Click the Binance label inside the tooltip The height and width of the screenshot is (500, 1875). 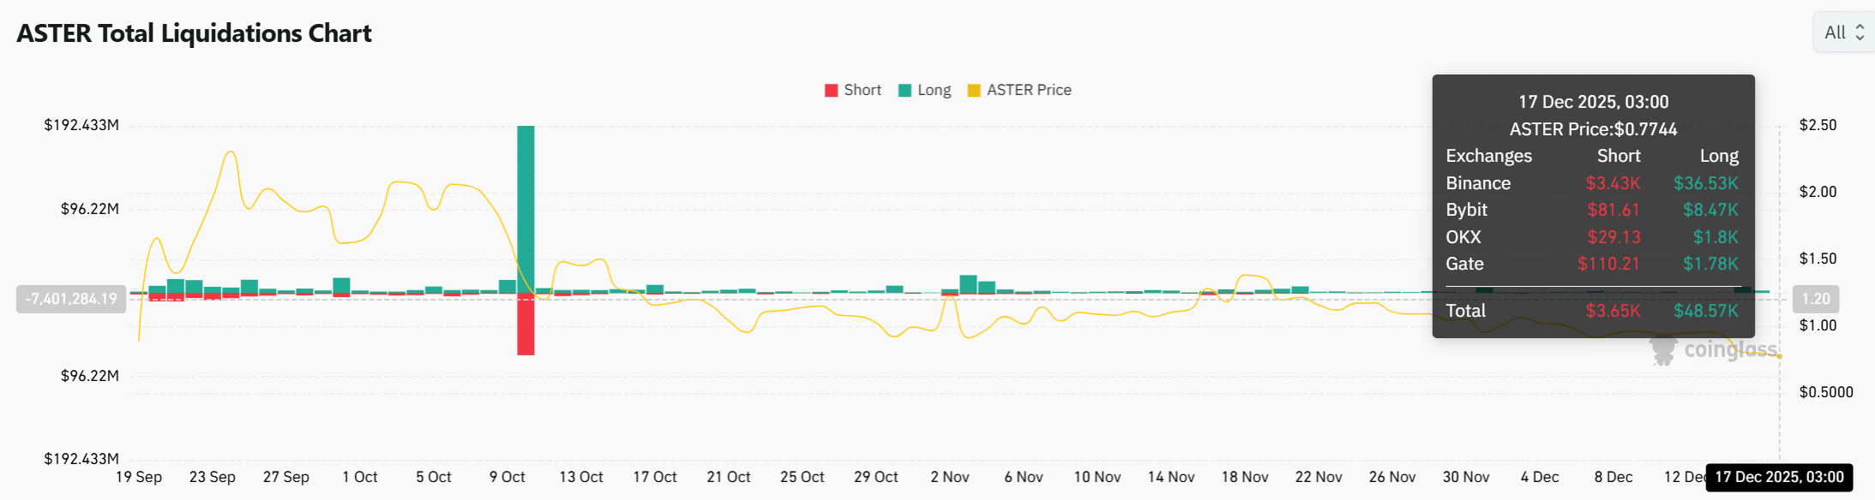(1478, 183)
